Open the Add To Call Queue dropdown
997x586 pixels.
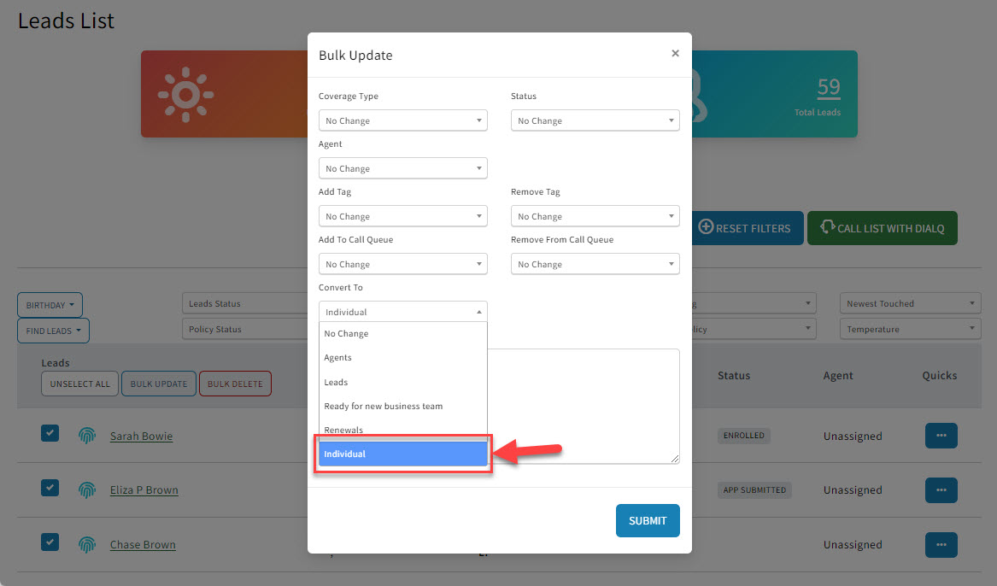point(402,264)
